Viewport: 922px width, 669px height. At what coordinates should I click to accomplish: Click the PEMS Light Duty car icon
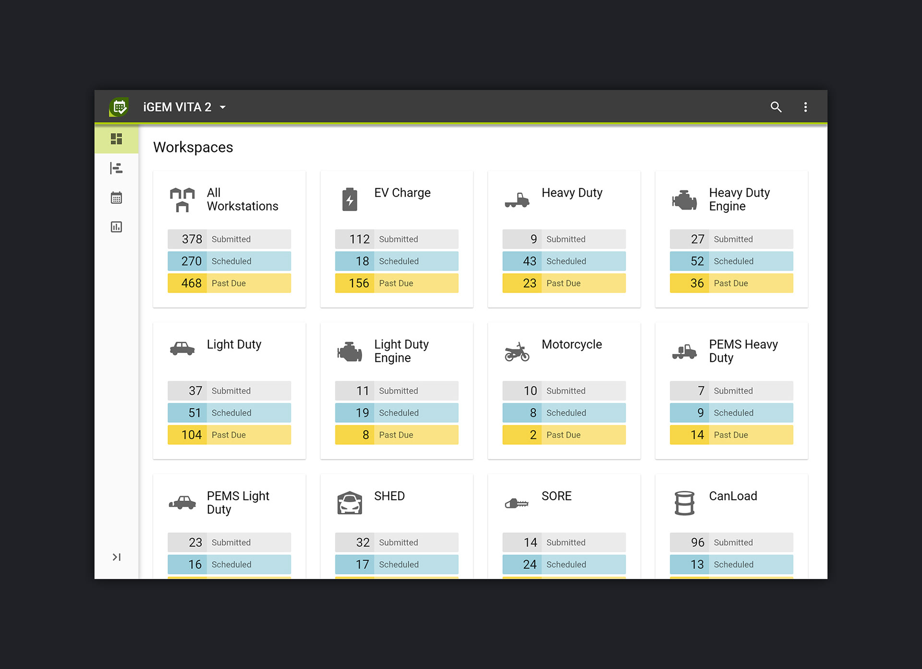tap(182, 503)
